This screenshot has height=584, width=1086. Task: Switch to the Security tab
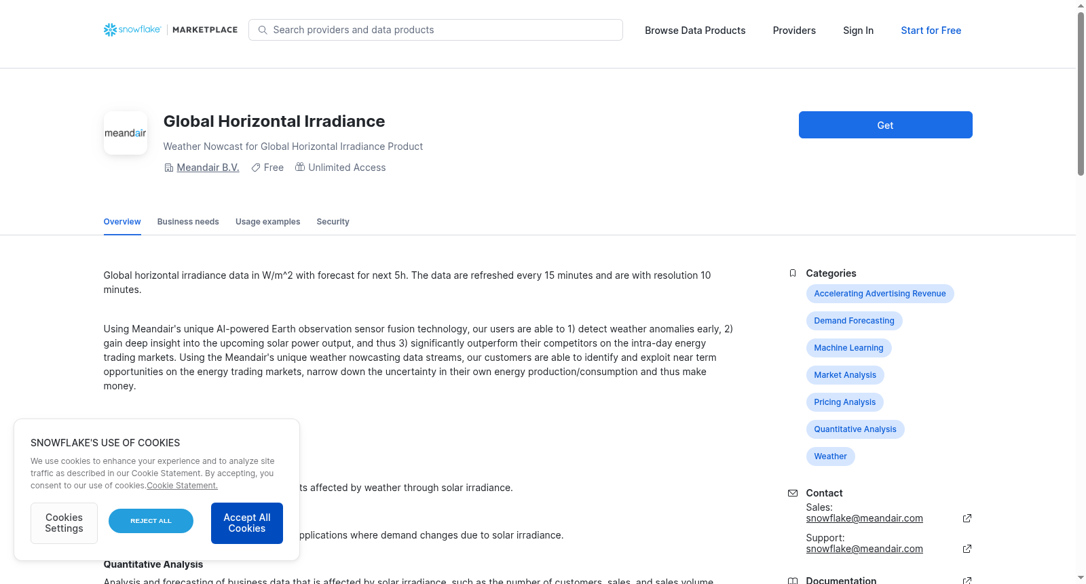pyautogui.click(x=333, y=222)
